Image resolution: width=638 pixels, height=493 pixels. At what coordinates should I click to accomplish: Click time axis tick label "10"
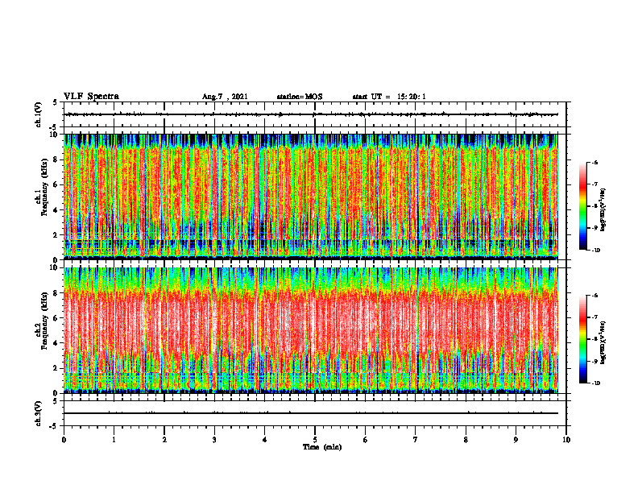566,440
